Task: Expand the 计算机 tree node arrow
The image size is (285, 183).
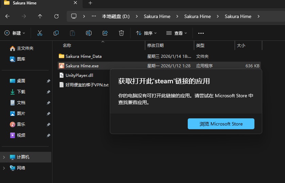Action: (4, 157)
